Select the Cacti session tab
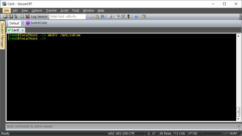Viewport: 242px width, 136px height. tap(15, 30)
